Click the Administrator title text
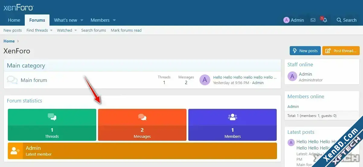Image resolution: width=363 pixels, height=167 pixels. tap(311, 80)
